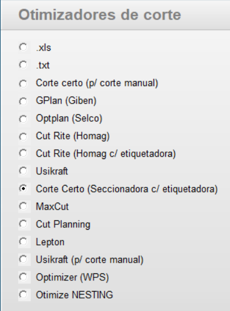Select the .xls radio option
Viewport: 230px width, 311px height.
click(x=23, y=47)
